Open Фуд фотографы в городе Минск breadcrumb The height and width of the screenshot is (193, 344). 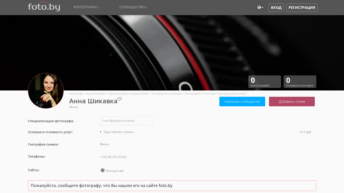[x=128, y=93]
